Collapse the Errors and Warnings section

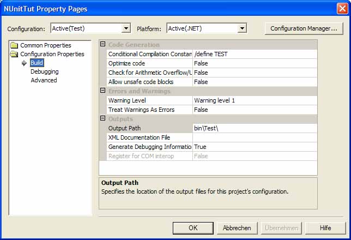coord(102,91)
